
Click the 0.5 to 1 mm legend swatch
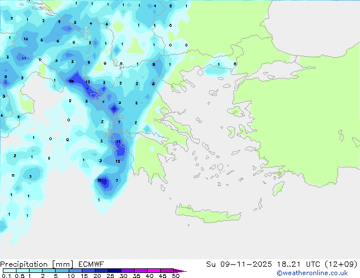pyautogui.click(x=23, y=271)
